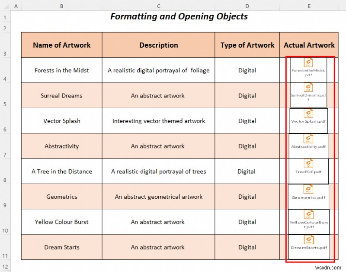
Task: Open the SurrealDreams.pdf embedded object
Action: (308, 95)
